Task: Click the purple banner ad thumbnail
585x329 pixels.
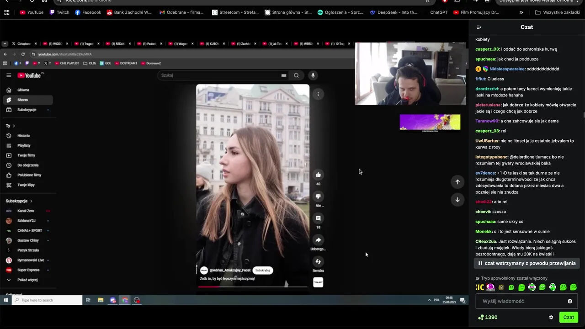Action: pos(430,123)
